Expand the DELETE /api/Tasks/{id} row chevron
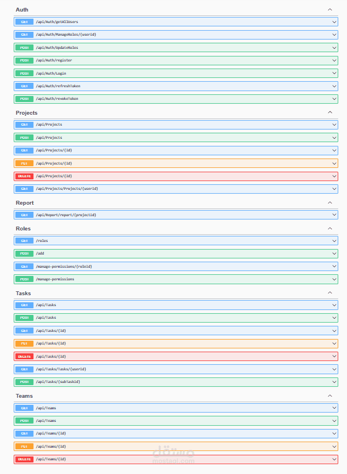347x474 pixels. [334, 357]
